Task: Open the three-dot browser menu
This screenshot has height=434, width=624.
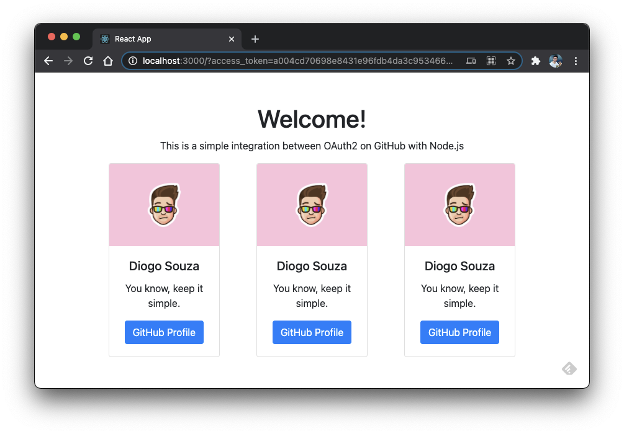Action: (576, 61)
